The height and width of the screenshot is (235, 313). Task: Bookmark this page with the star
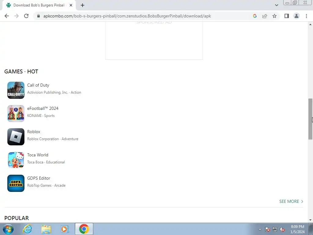[274, 16]
